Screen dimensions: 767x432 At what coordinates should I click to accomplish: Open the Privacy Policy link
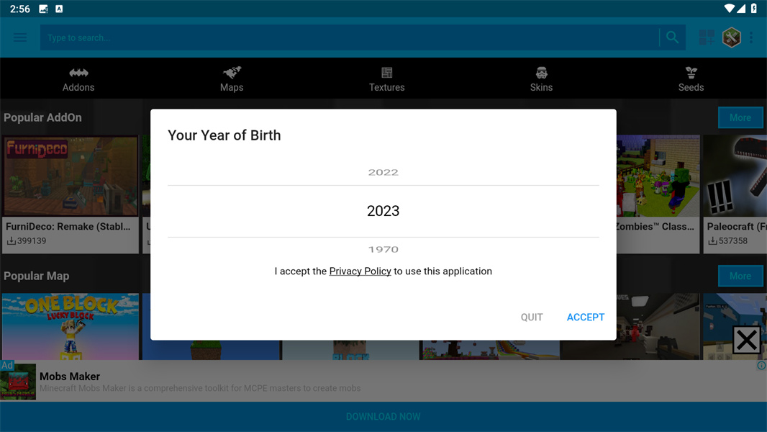tap(360, 271)
